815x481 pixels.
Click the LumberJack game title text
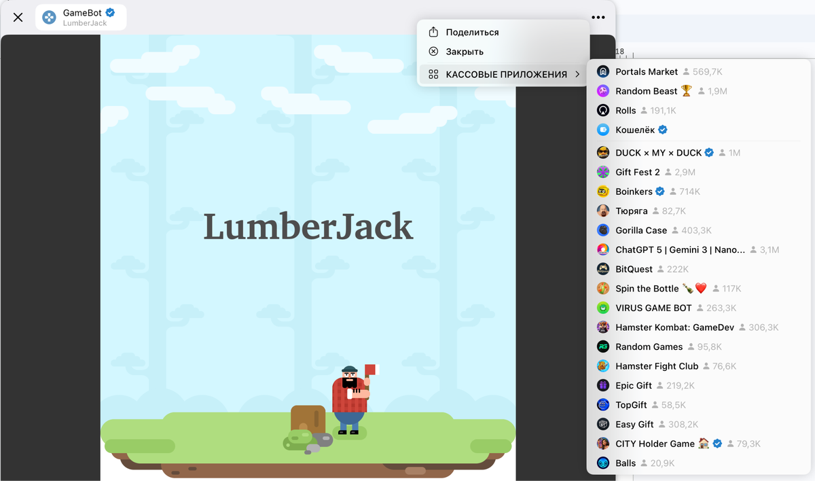[x=308, y=227]
